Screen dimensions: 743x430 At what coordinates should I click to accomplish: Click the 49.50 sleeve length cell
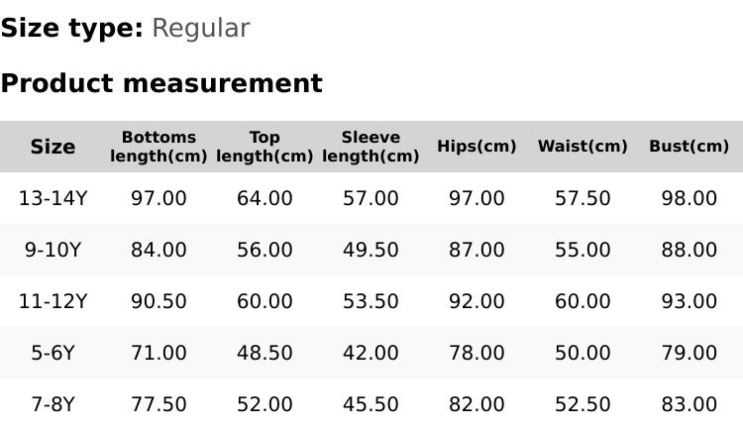click(x=371, y=250)
